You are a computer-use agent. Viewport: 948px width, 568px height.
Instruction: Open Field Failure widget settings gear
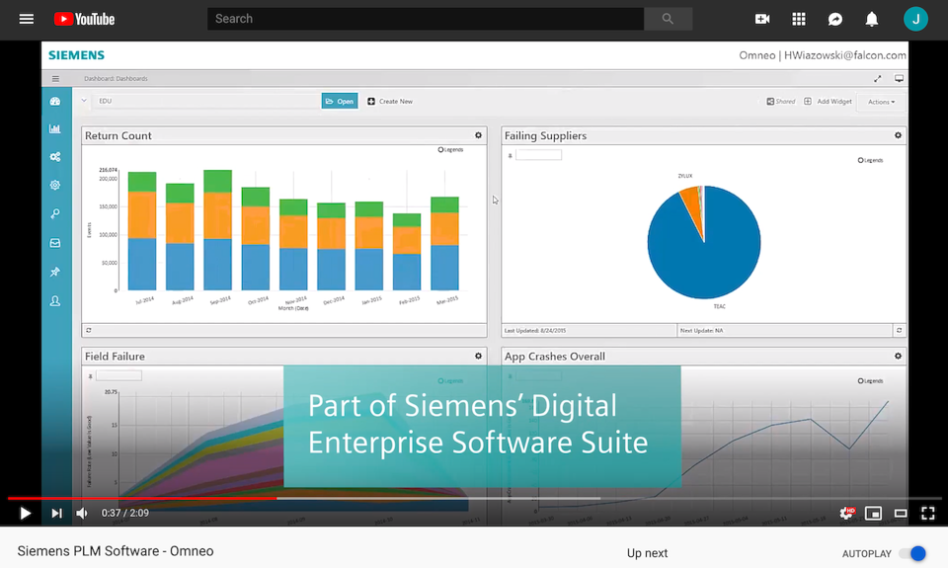pos(478,357)
